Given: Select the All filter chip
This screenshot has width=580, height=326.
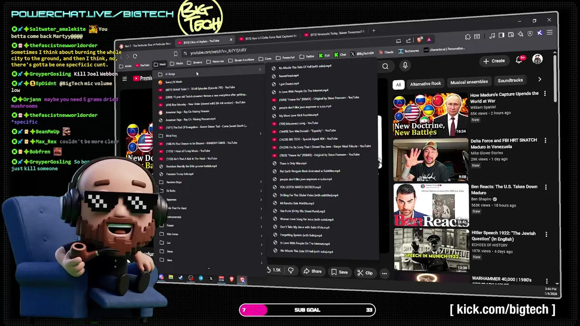Looking at the screenshot, I should [x=398, y=85].
